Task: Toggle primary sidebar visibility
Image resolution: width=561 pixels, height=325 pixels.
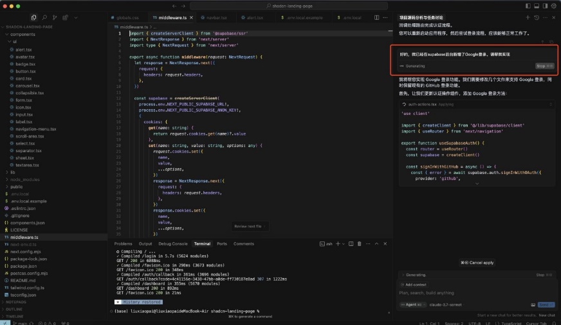Action: coord(527,6)
